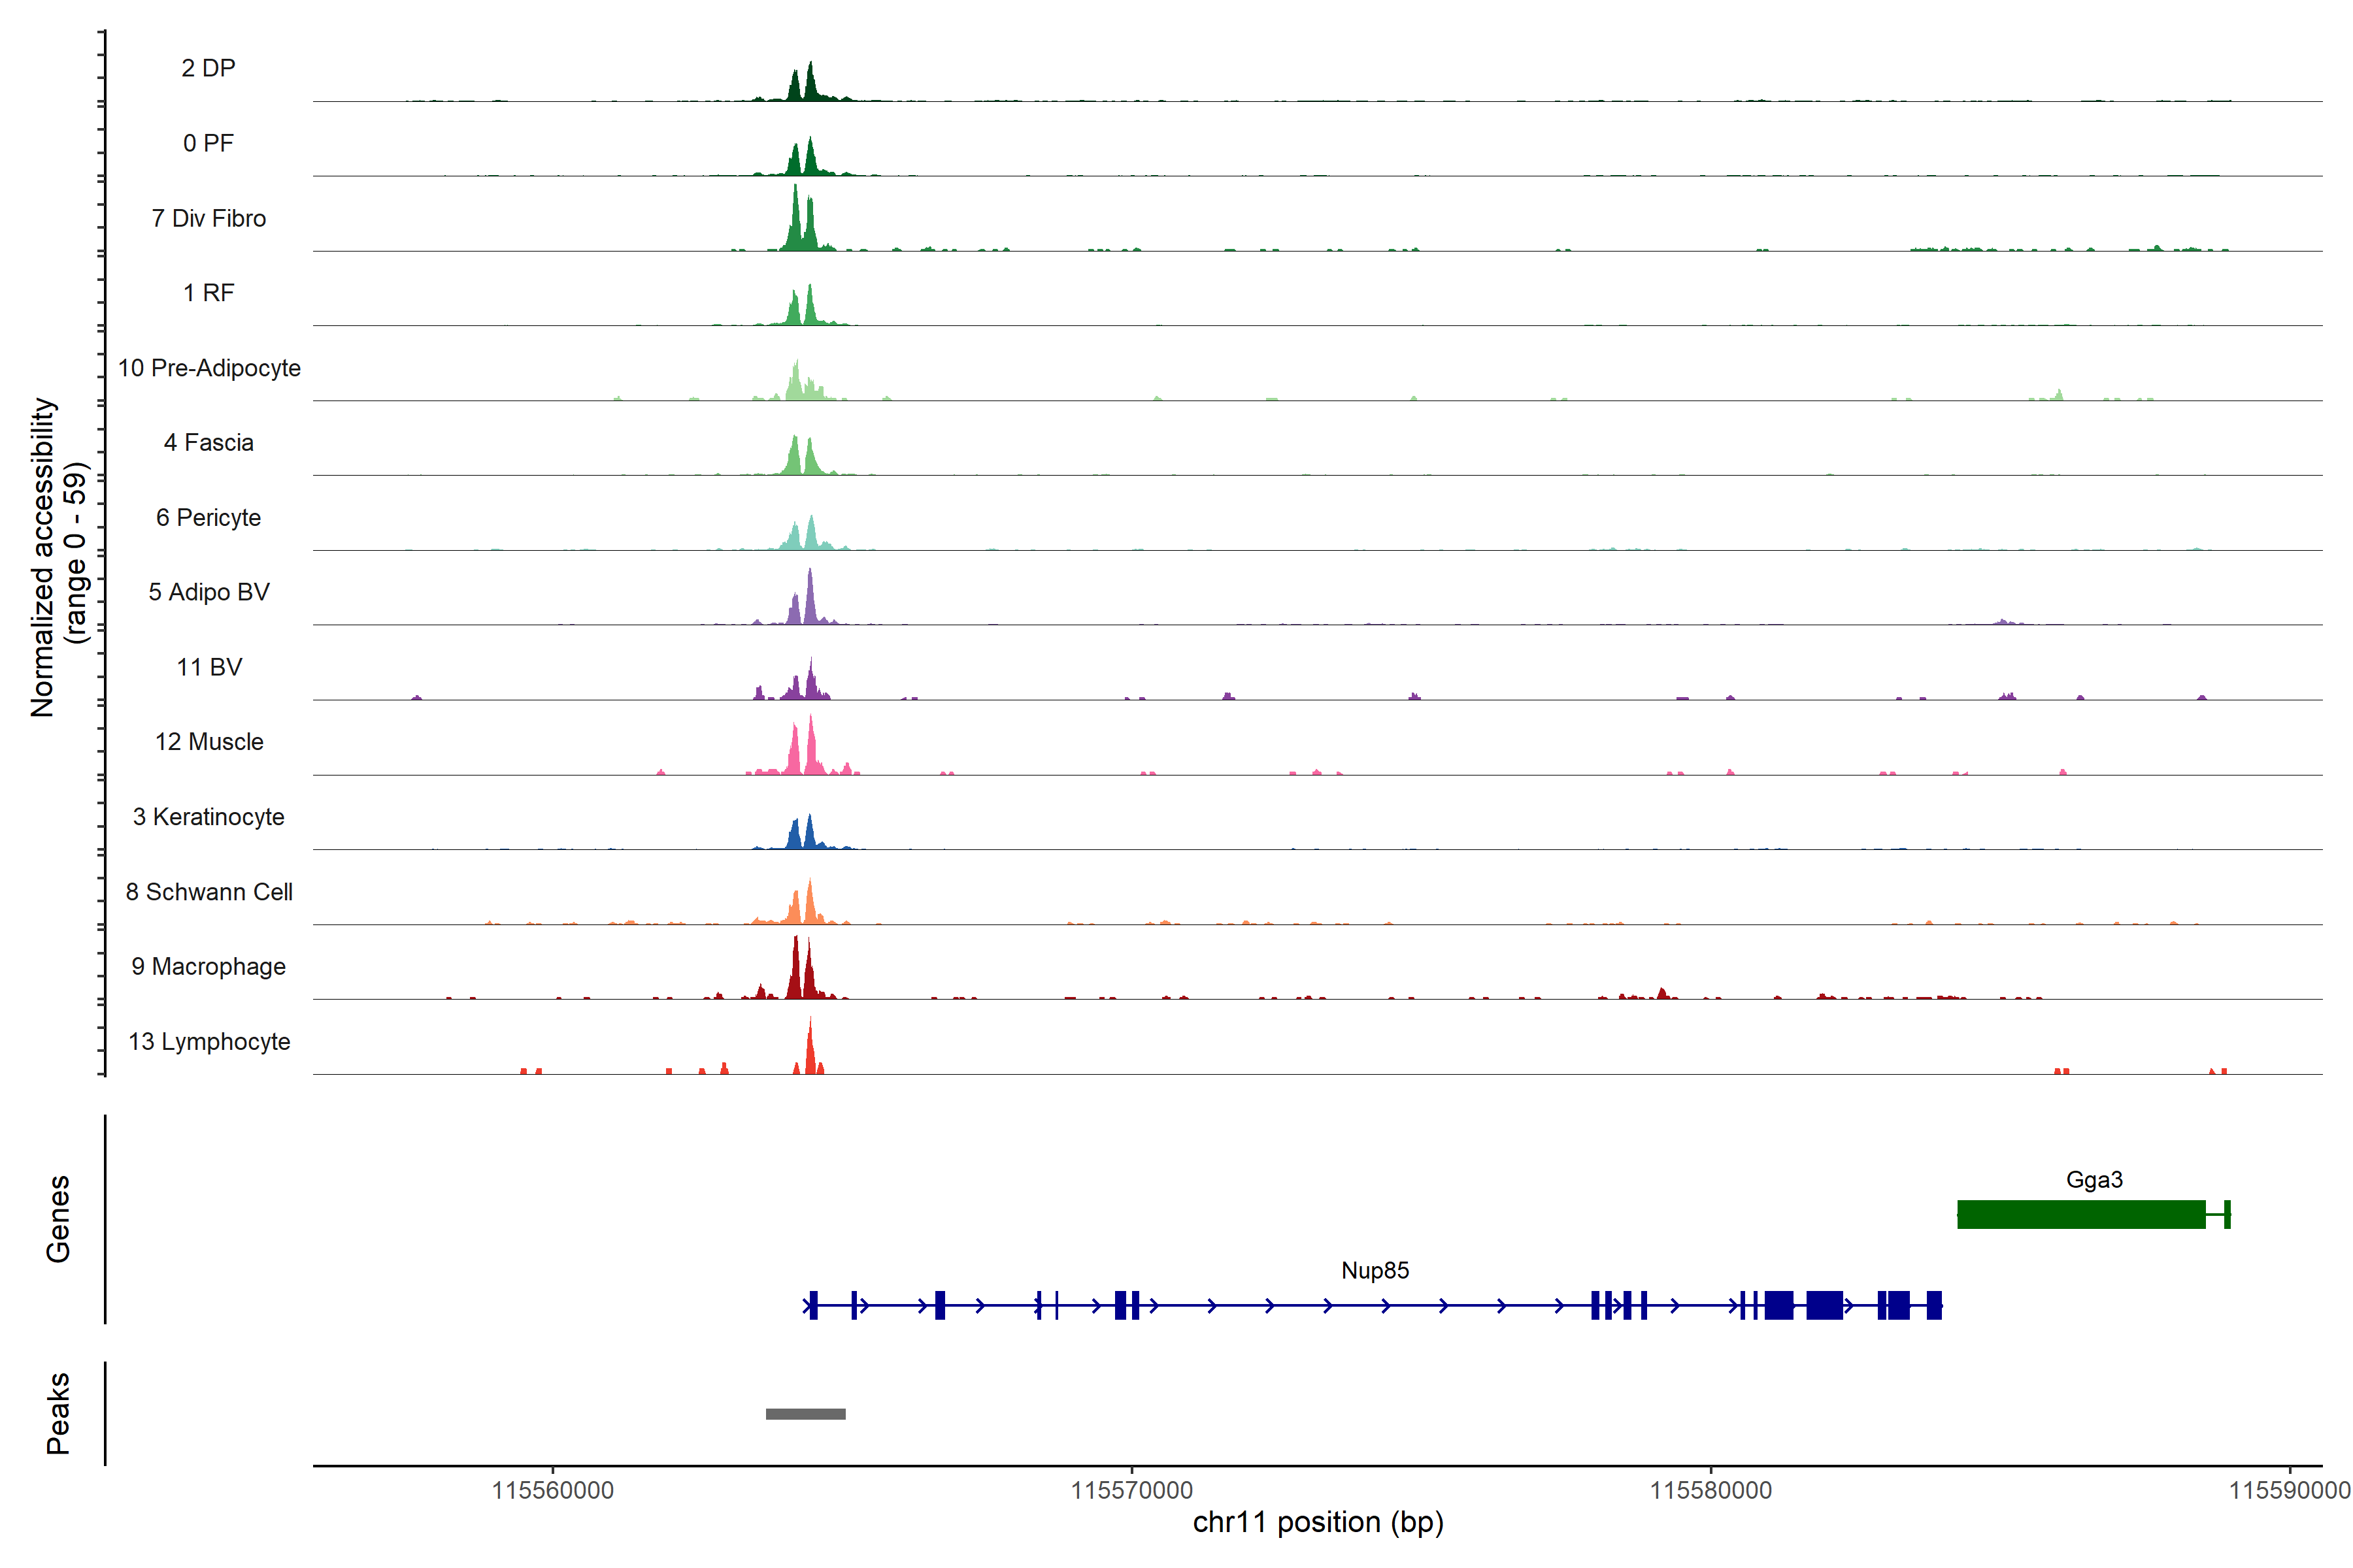Click the Gga3 gene name label
Screen dimensions: 2353x1568
pyautogui.click(x=2094, y=1179)
